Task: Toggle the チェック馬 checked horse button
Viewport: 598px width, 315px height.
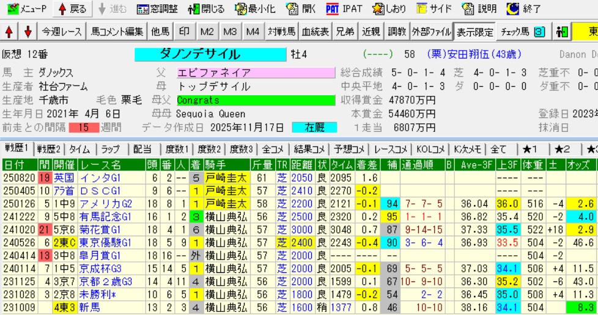Action: tap(522, 32)
